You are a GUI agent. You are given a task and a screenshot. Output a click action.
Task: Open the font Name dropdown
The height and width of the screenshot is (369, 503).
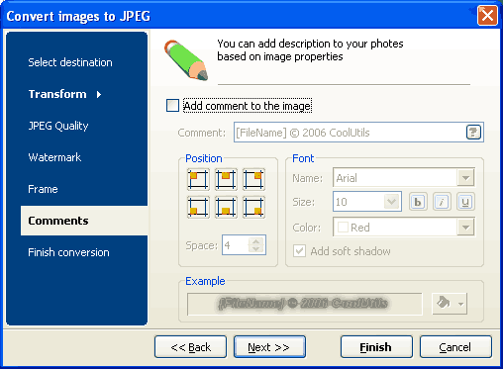coord(465,178)
